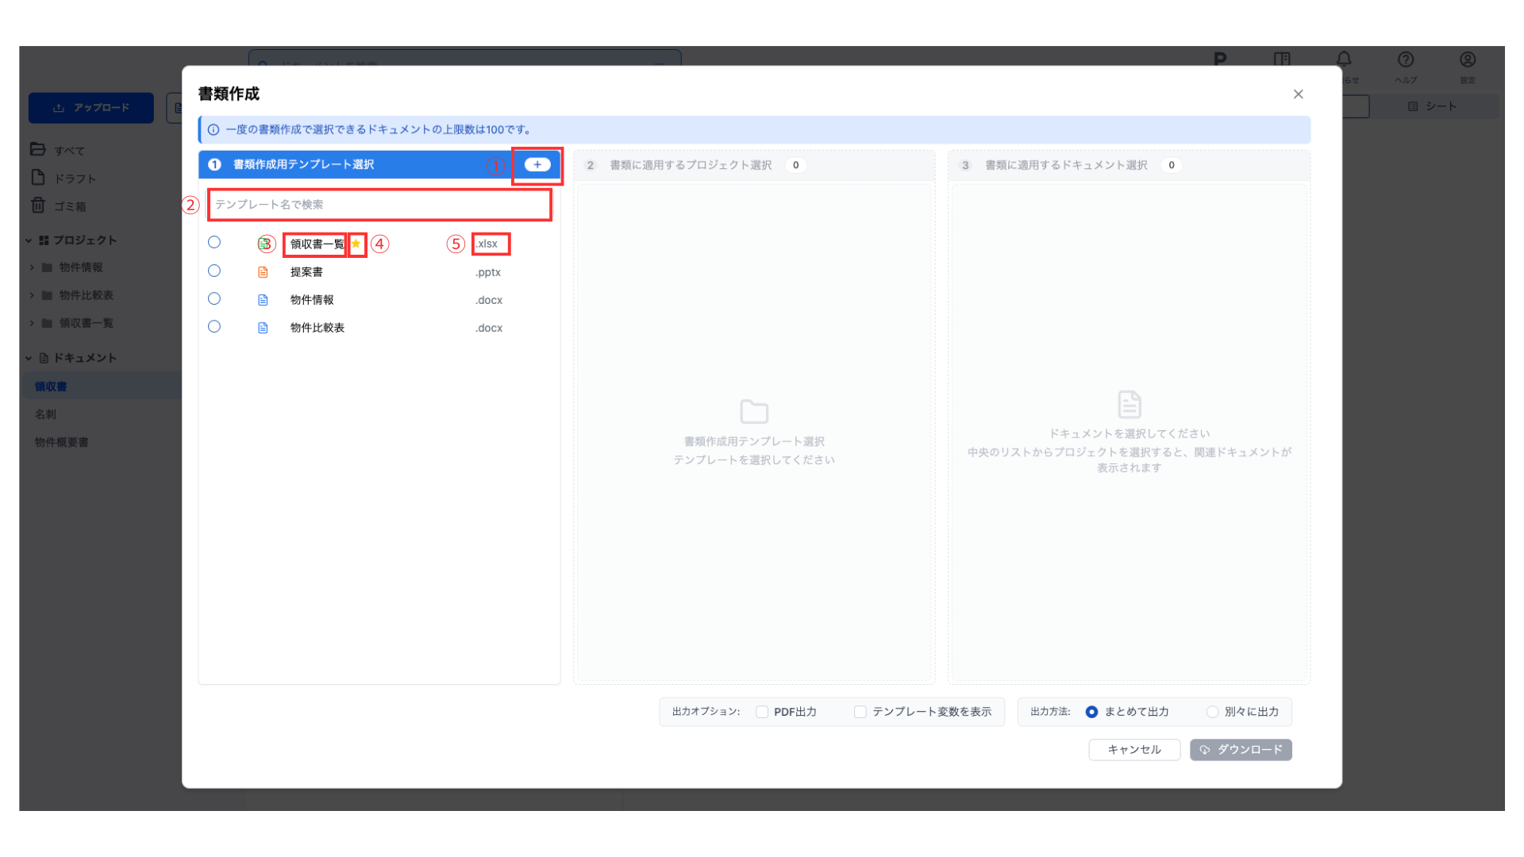Click the xlsx file icon for 領収書一覧
The image size is (1524, 857).
click(x=263, y=244)
